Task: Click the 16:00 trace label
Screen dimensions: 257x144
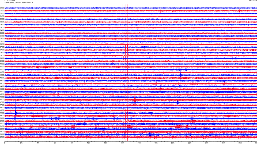Action: coord(2,97)
